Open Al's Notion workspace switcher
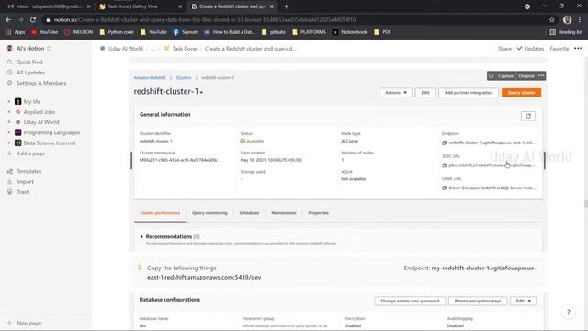 (x=29, y=49)
